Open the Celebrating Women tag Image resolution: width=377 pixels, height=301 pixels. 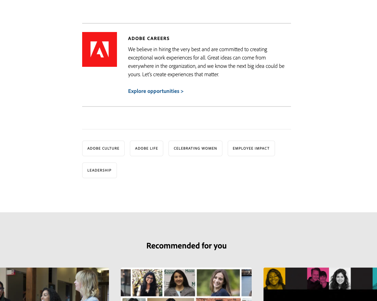(x=195, y=148)
